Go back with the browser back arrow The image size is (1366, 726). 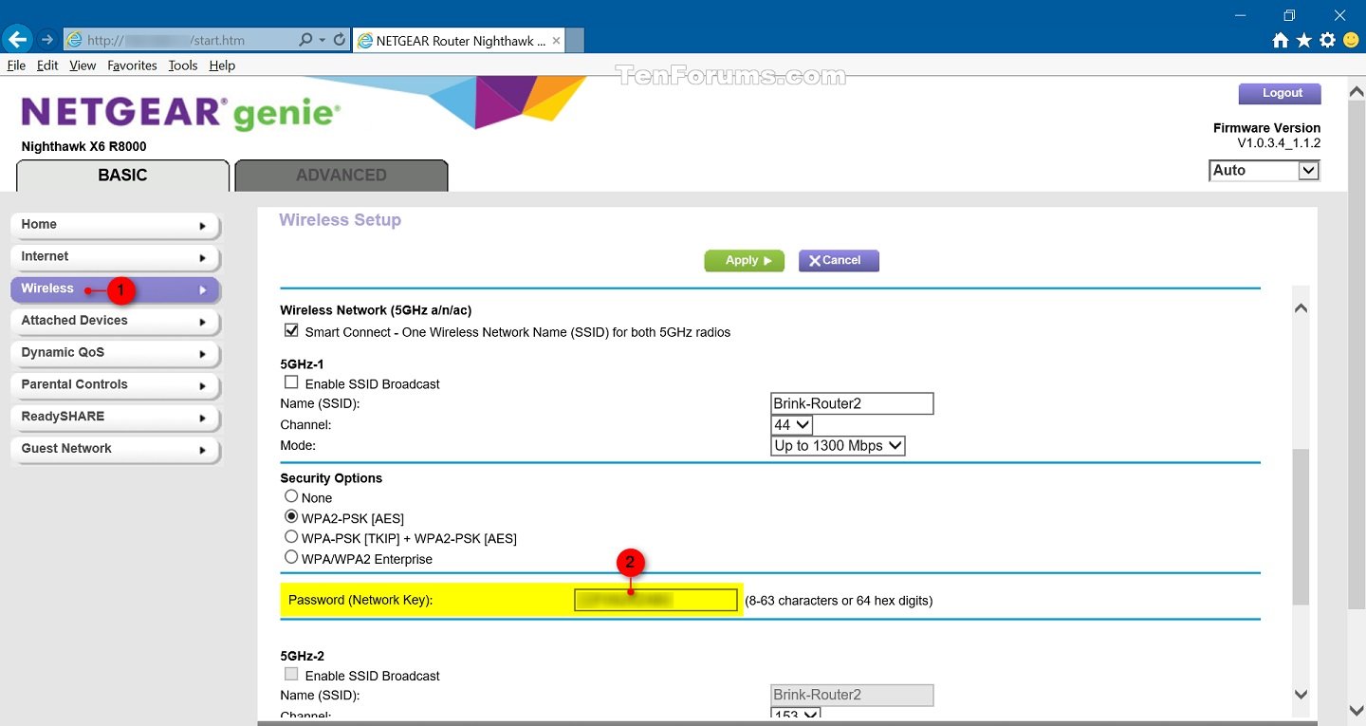[x=17, y=40]
